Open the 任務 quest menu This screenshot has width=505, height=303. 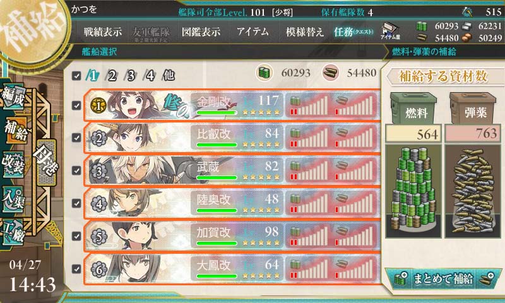[x=353, y=32]
